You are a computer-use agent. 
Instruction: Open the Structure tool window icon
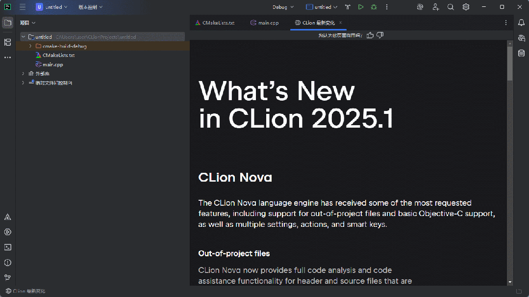tap(7, 42)
